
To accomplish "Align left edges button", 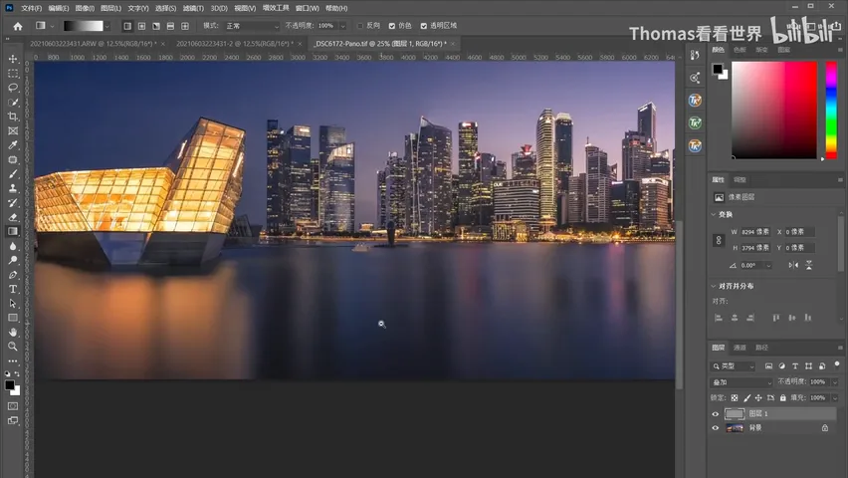I will click(x=719, y=318).
